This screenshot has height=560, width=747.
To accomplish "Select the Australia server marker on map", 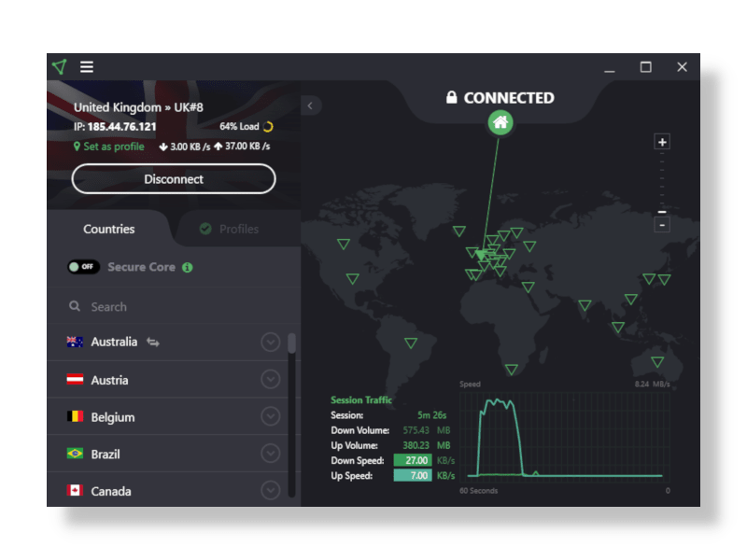I will point(657,361).
